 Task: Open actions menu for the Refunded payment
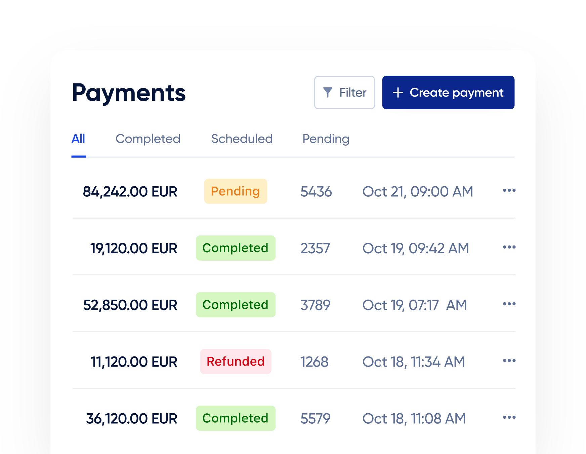click(x=509, y=361)
